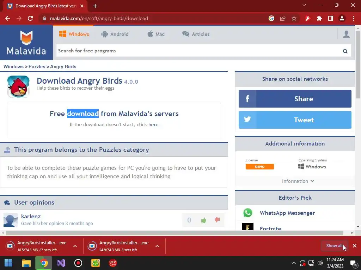This screenshot has height=270, width=361.
Task: Open the Windows breadcrumb link
Action: click(x=13, y=66)
